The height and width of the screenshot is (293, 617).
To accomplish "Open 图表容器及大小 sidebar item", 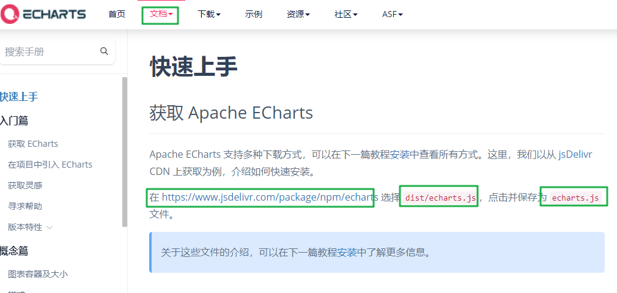I will [x=38, y=274].
